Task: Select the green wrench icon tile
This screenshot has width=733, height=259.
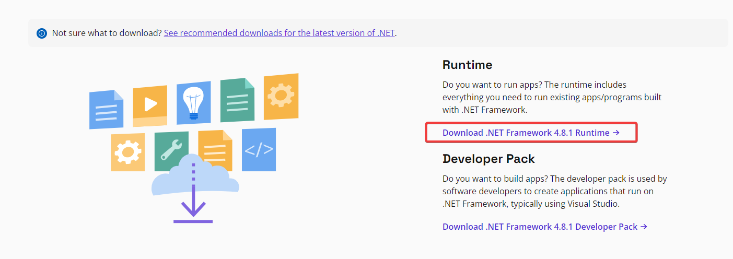Action: [171, 150]
